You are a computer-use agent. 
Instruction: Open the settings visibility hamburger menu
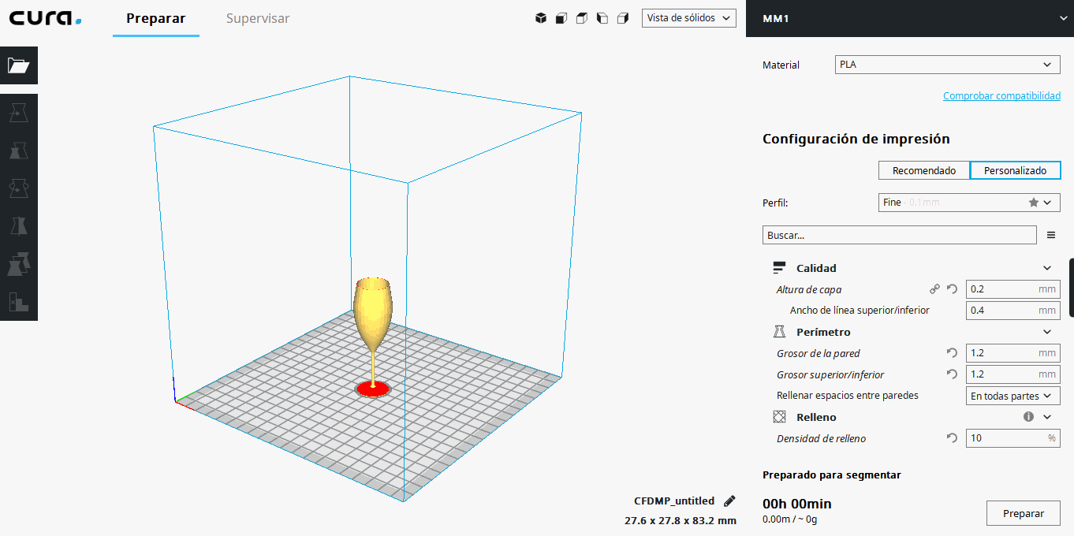1050,235
